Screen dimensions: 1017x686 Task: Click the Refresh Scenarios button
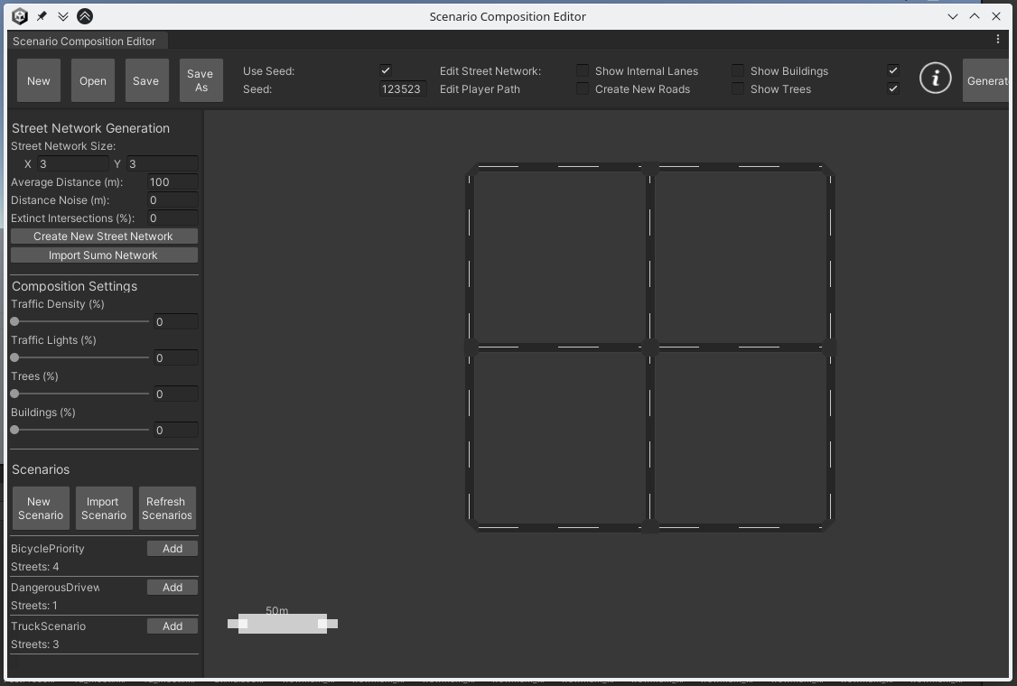167,508
